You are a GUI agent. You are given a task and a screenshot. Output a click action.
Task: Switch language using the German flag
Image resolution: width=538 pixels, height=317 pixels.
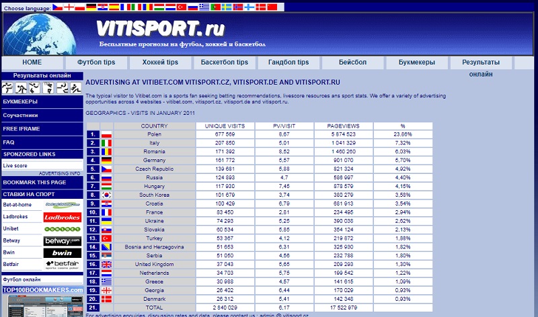pyautogui.click(x=91, y=7)
